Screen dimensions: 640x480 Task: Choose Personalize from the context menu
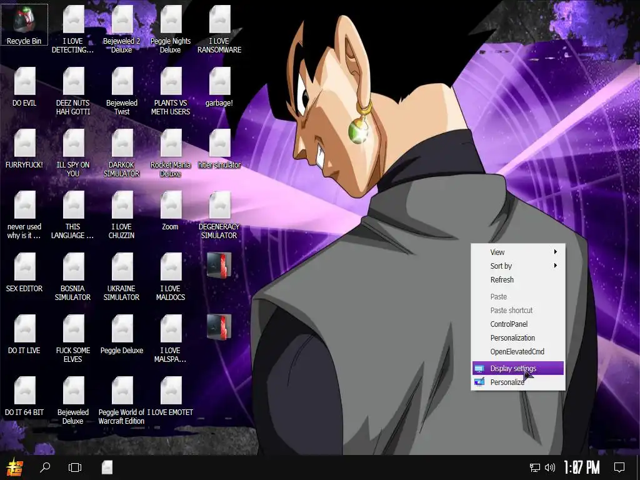[x=518, y=382]
